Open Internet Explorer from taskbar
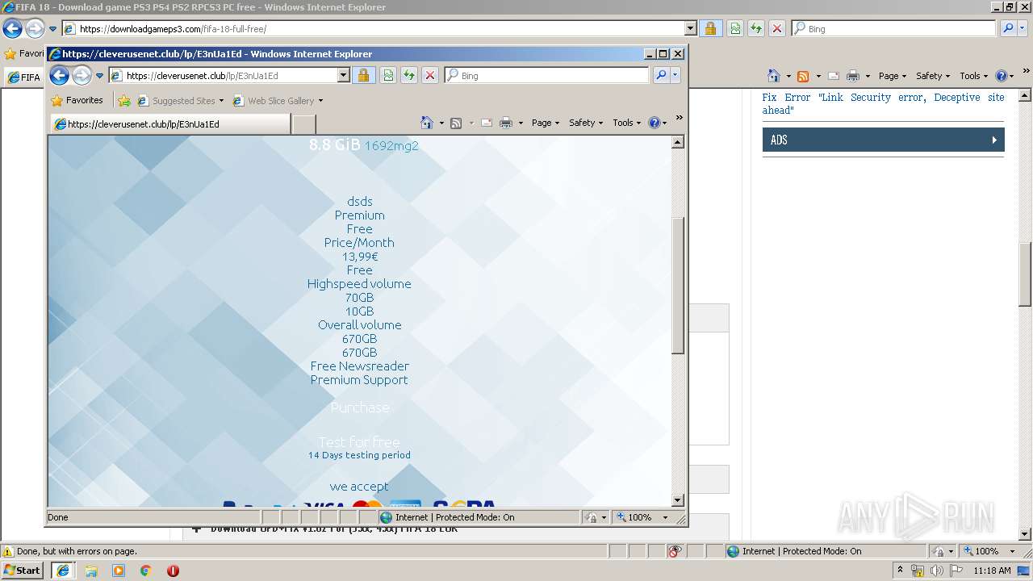Image resolution: width=1033 pixels, height=581 pixels. coord(64,570)
